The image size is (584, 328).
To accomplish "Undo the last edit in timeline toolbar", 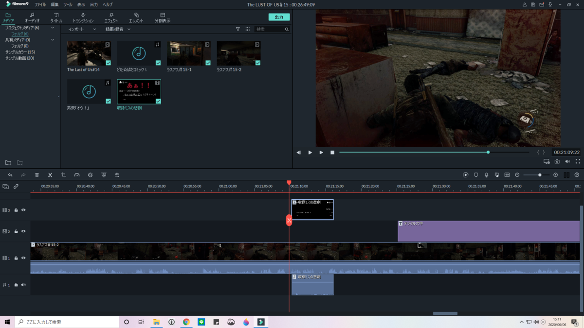I will (x=10, y=175).
